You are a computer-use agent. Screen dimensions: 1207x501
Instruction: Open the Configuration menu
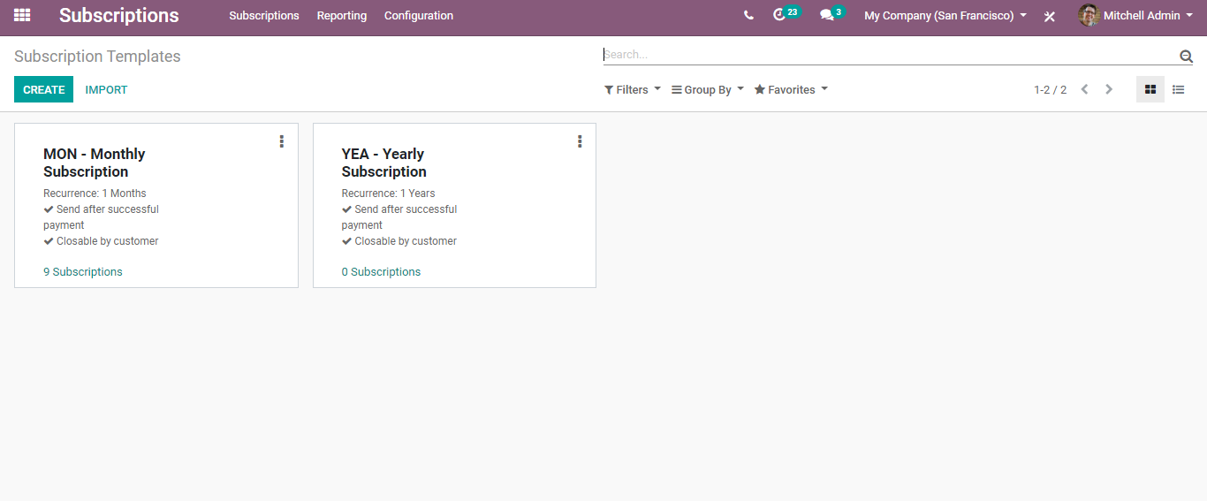pos(419,16)
